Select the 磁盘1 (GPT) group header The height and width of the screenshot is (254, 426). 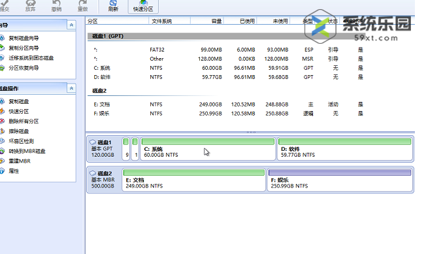tap(225, 36)
